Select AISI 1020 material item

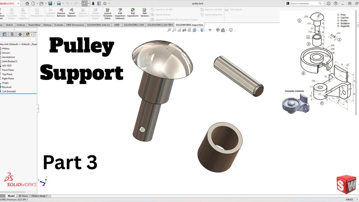7,66
